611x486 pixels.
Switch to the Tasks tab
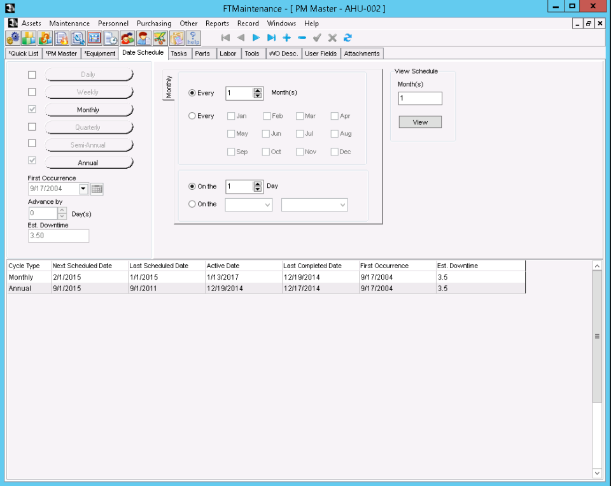[x=179, y=54]
